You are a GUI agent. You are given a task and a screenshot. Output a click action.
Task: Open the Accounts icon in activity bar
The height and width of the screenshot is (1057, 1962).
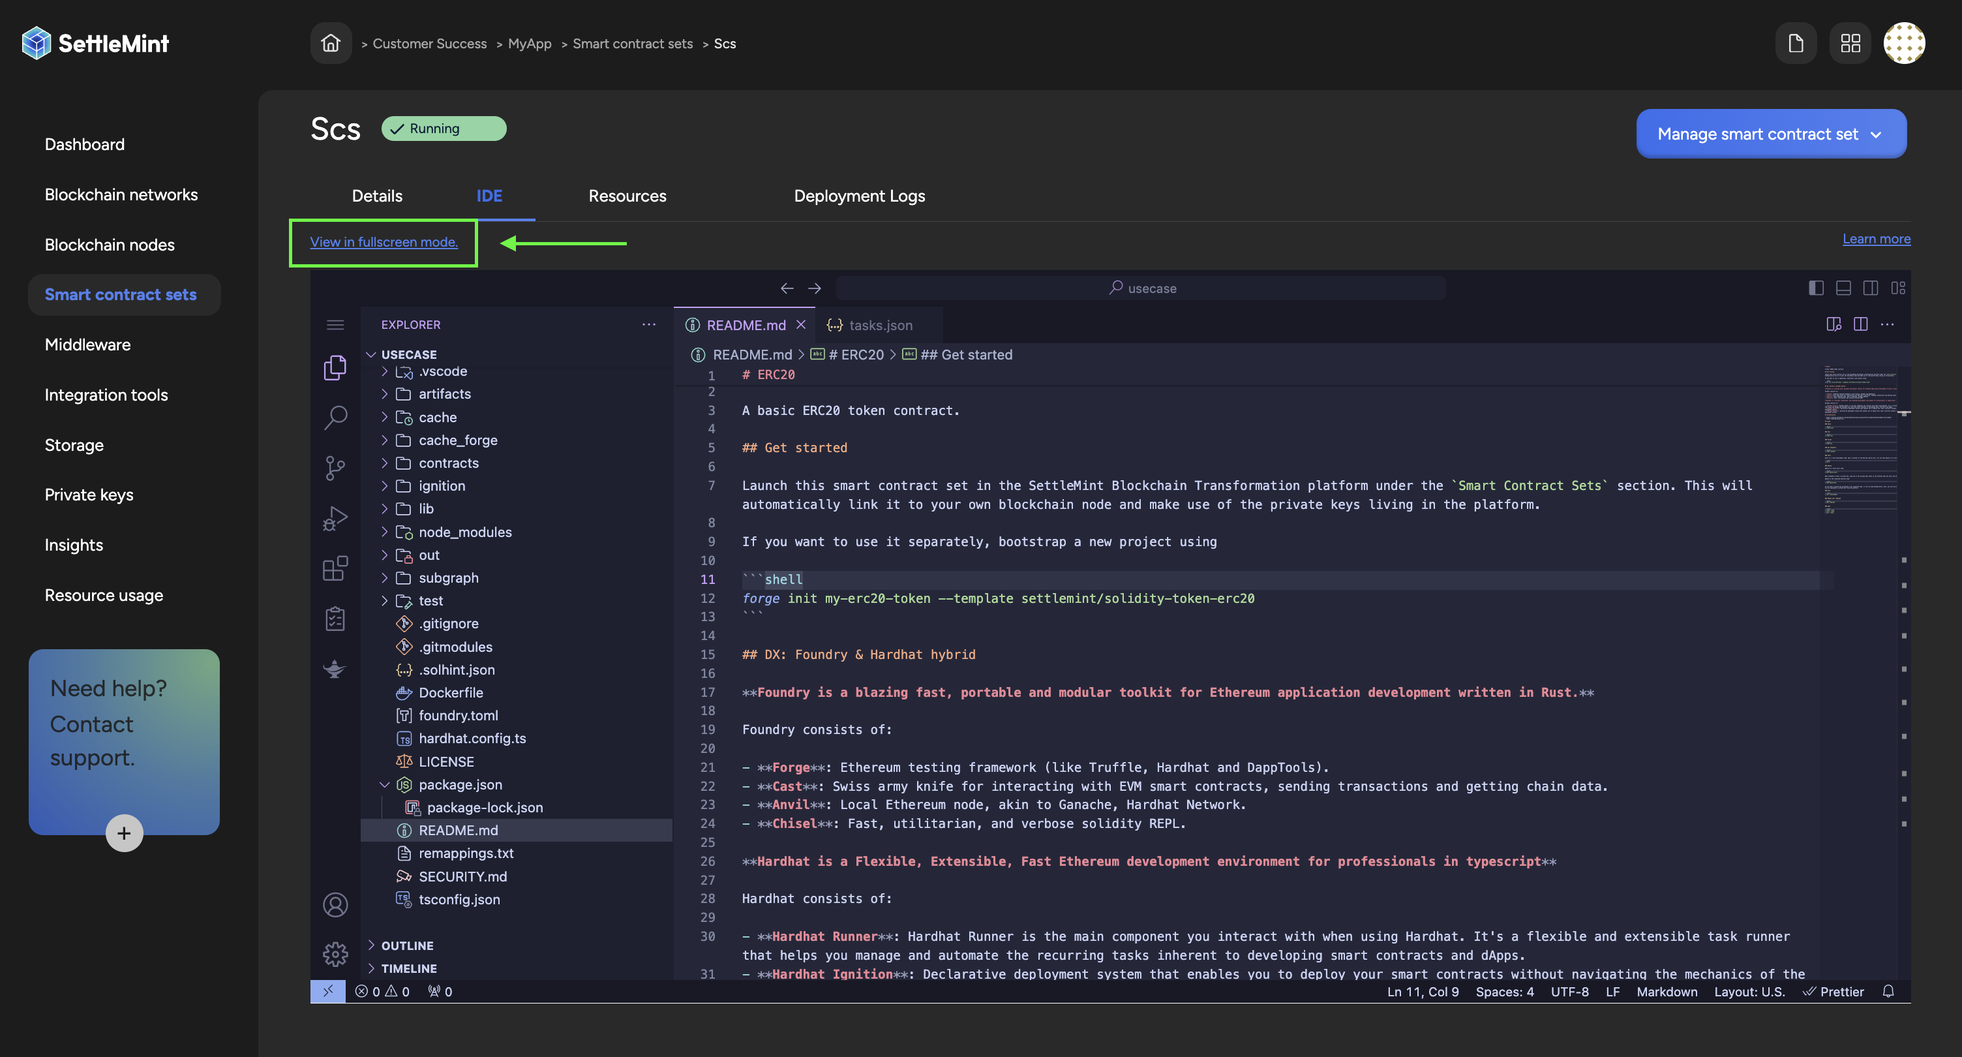[335, 904]
